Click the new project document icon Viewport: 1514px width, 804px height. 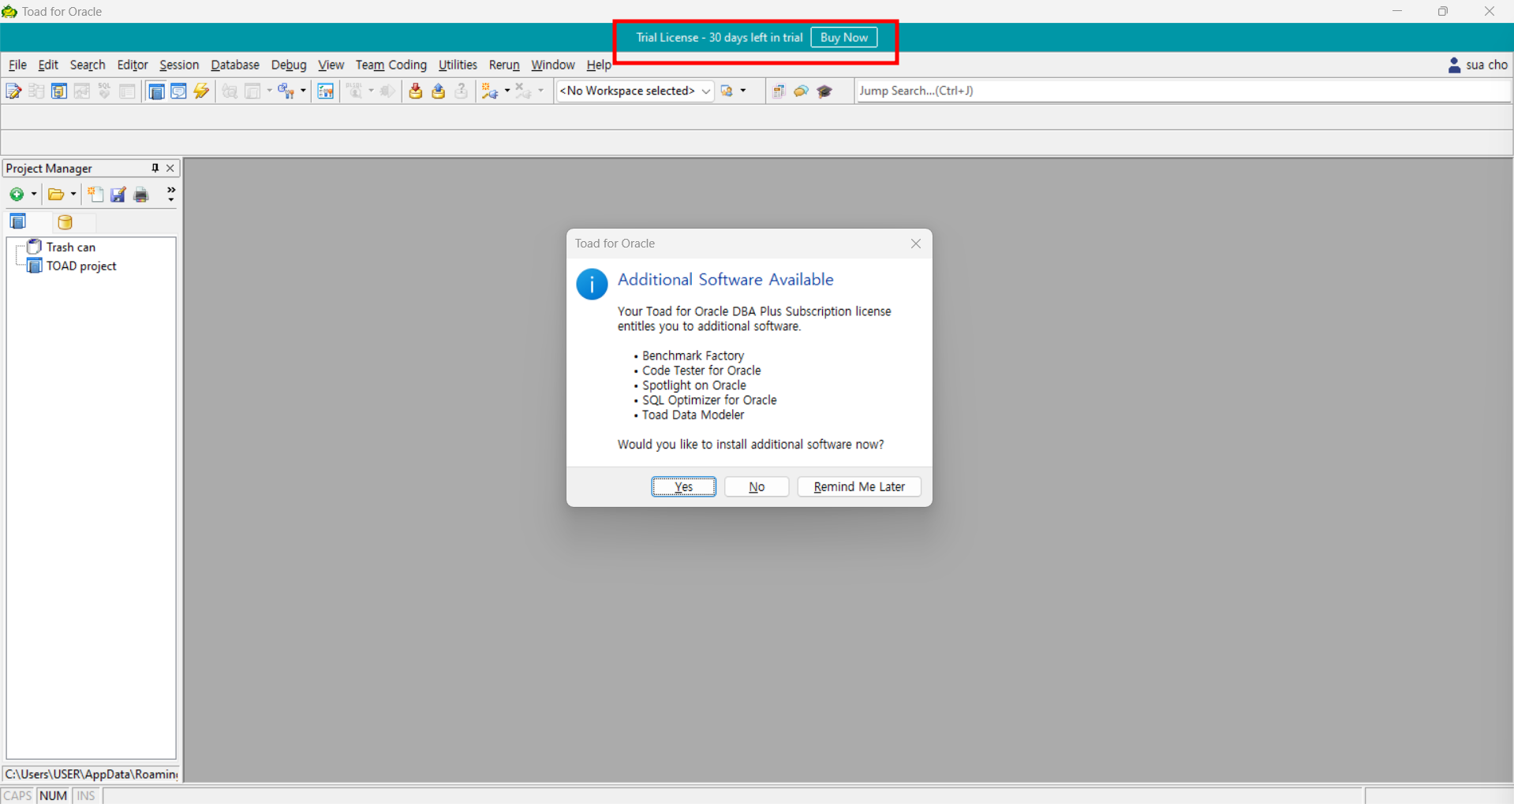point(95,194)
